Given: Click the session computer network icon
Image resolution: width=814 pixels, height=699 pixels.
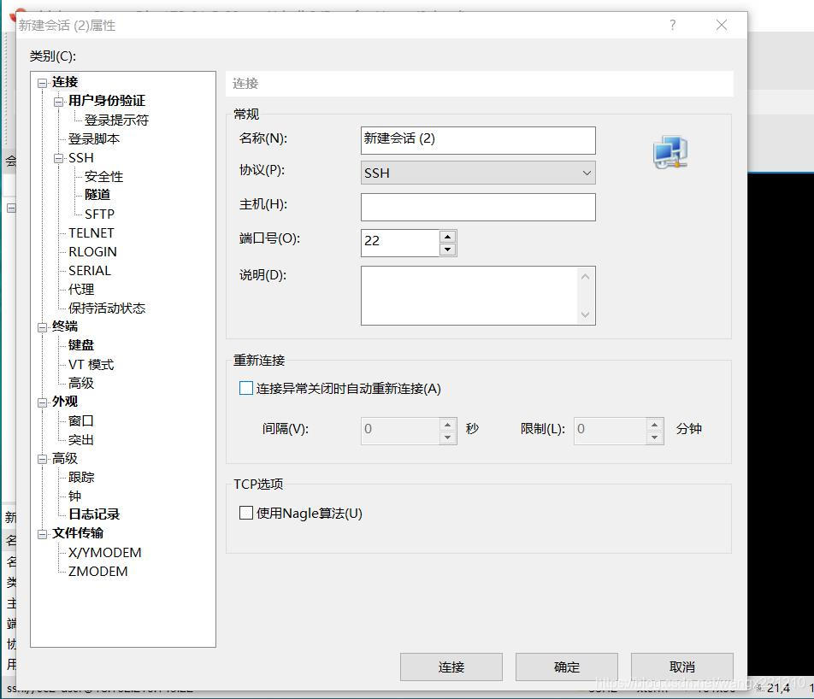Looking at the screenshot, I should [x=670, y=152].
